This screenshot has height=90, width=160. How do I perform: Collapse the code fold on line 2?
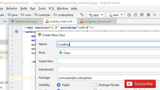pyautogui.click(x=22, y=32)
